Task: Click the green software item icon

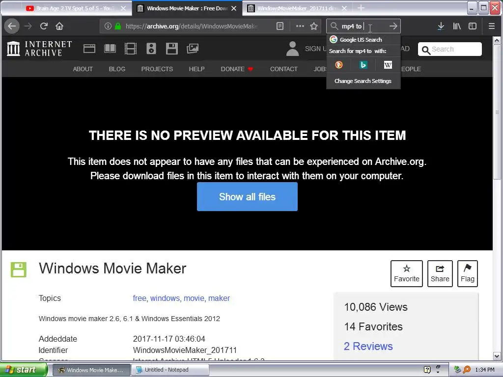Action: 19,269
